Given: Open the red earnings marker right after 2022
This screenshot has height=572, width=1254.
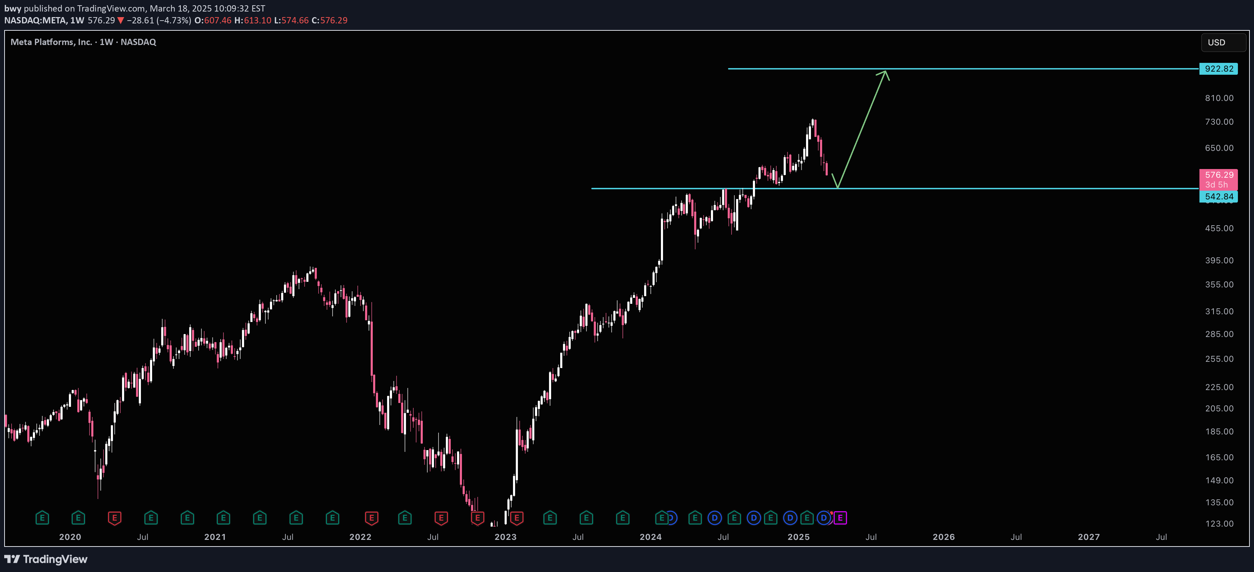Looking at the screenshot, I should (x=371, y=518).
